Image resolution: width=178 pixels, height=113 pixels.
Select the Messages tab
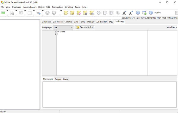tap(48, 79)
